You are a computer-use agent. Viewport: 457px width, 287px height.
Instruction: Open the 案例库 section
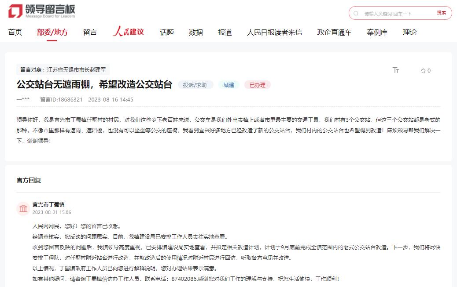click(x=377, y=32)
